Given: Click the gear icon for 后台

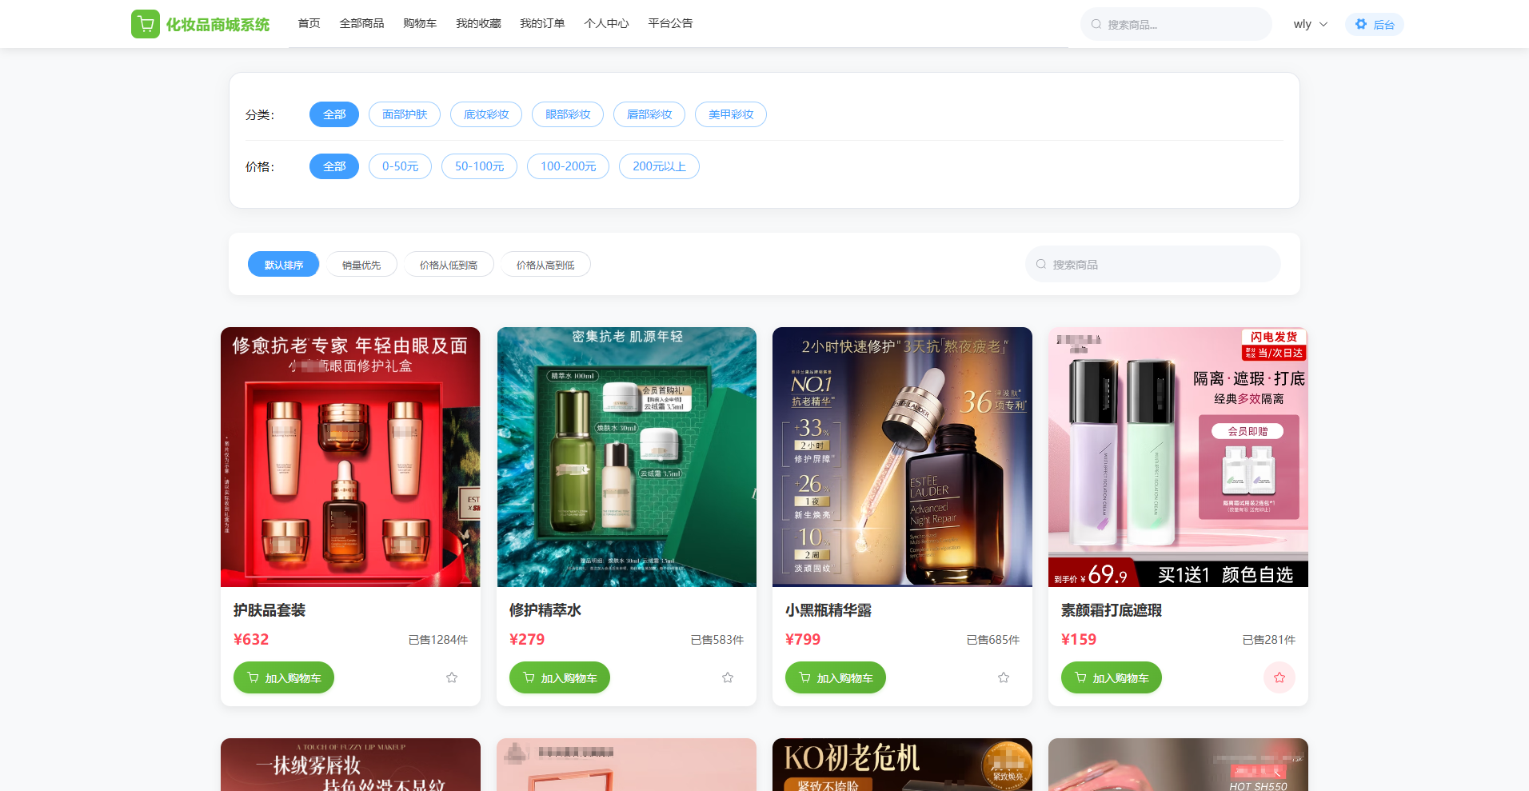Looking at the screenshot, I should [1361, 24].
